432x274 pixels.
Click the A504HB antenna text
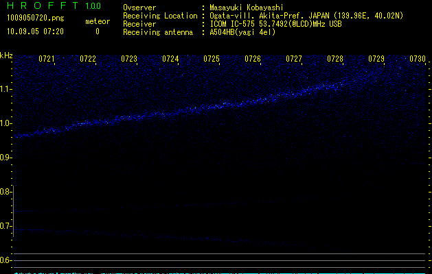pyautogui.click(x=242, y=32)
